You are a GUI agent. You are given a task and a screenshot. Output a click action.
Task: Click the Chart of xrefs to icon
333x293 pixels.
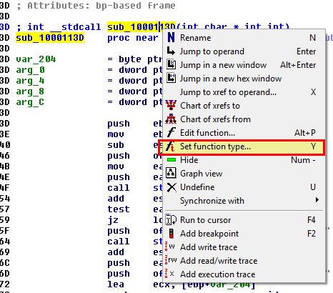pyautogui.click(x=171, y=105)
